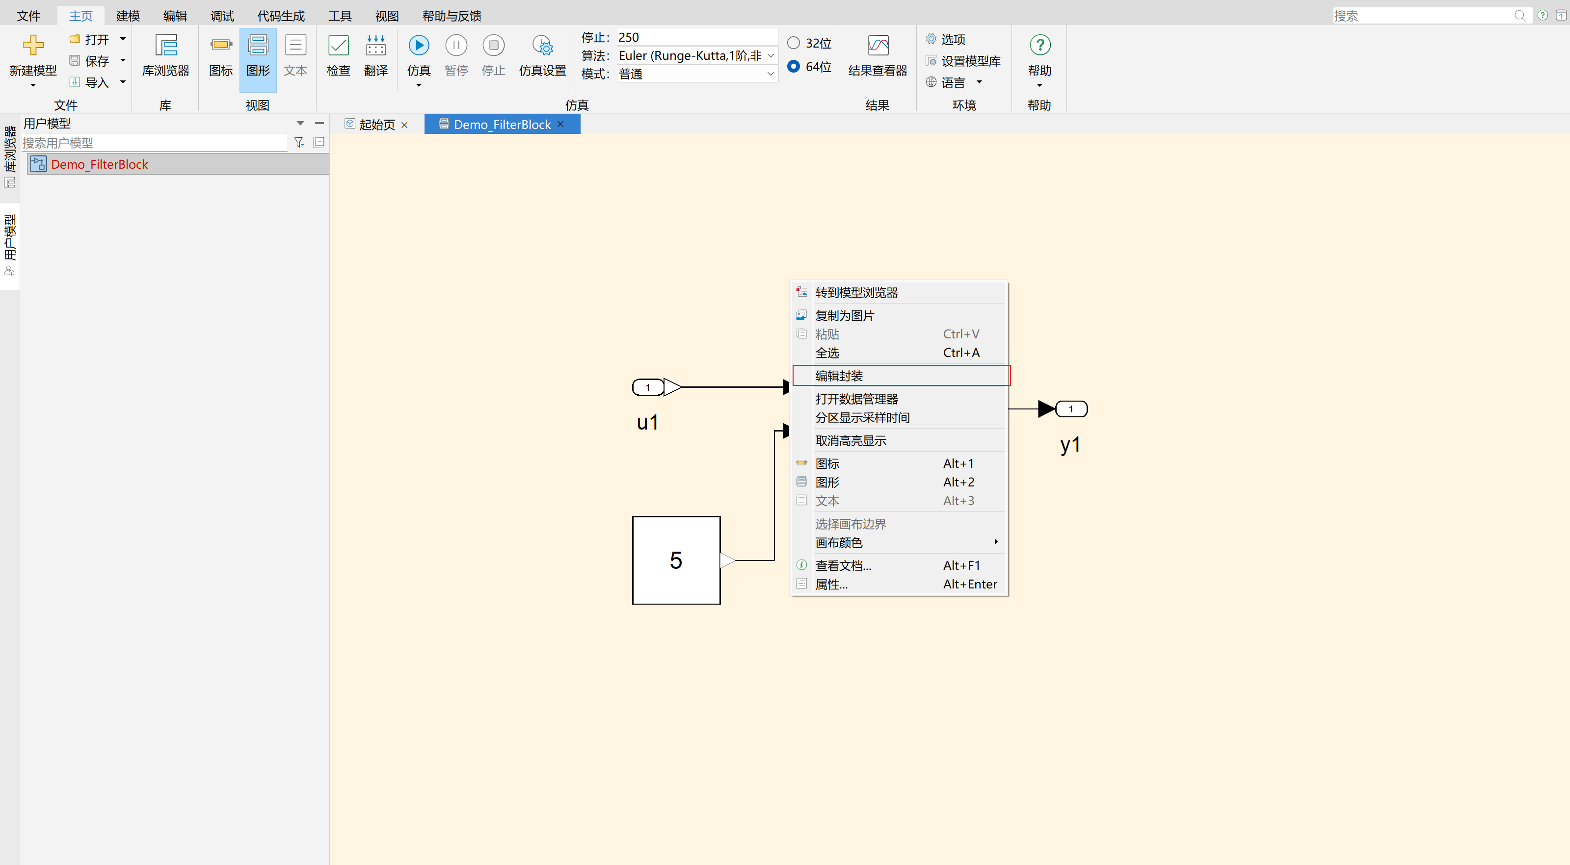Click the New Model (新建模型) plus icon
Viewport: 1570px width, 865px height.
[x=33, y=46]
